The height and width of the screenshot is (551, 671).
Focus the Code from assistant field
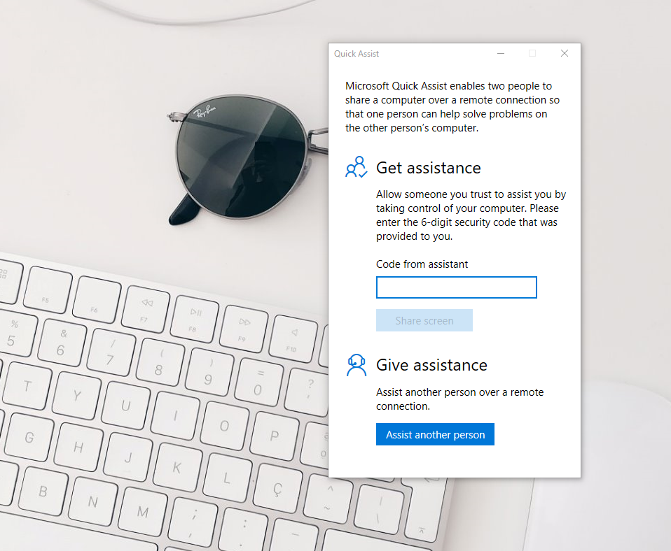tap(456, 287)
